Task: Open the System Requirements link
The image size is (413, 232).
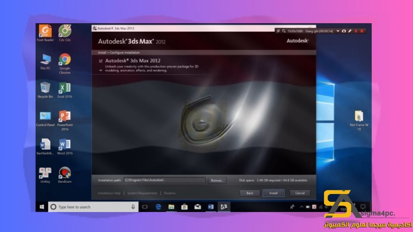Action: [x=142, y=193]
